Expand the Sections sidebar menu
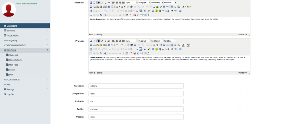The height and width of the screenshot is (124, 289). tap(25, 30)
